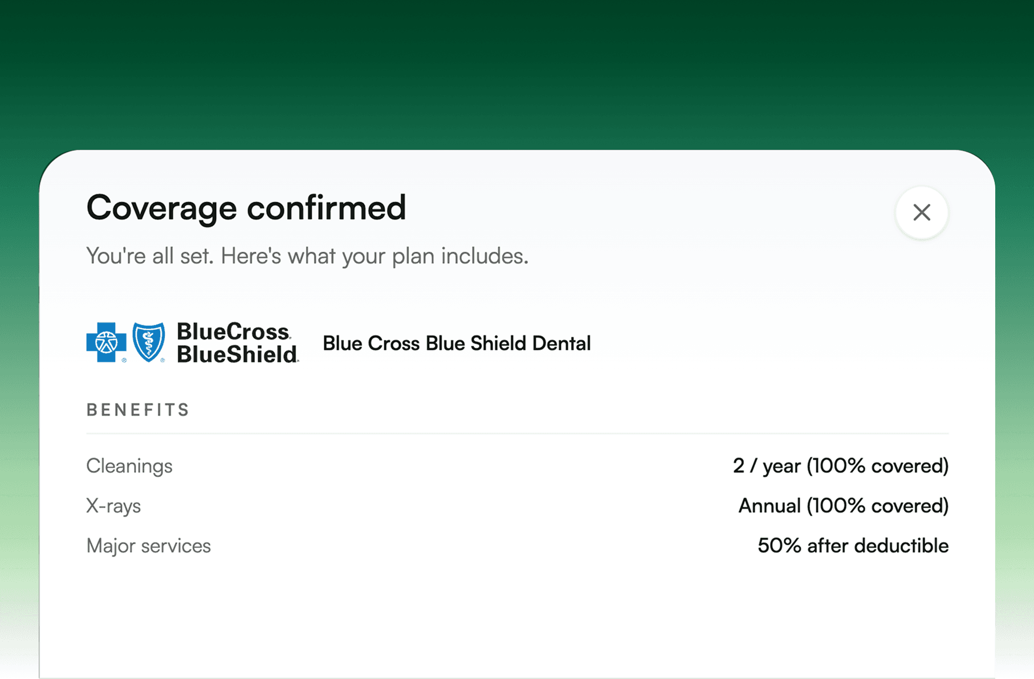Click the Blue Cross cross logo icon
Image resolution: width=1034 pixels, height=679 pixels.
coord(106,342)
